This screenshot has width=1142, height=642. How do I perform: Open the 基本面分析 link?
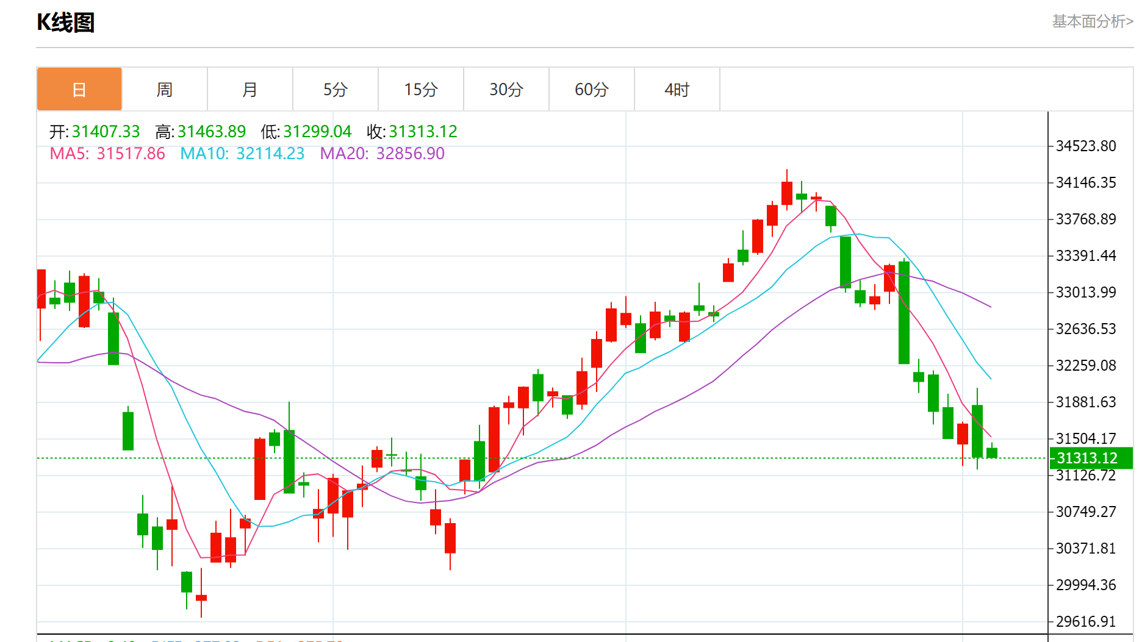[1092, 21]
